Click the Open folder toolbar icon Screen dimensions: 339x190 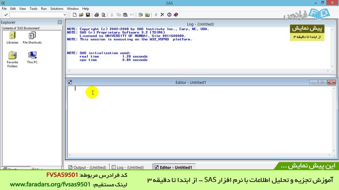coord(81,15)
